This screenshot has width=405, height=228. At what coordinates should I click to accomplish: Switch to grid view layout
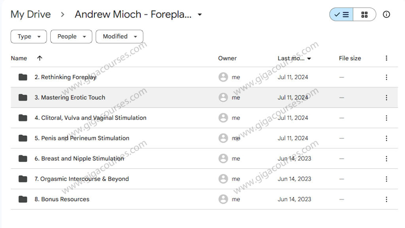(364, 14)
